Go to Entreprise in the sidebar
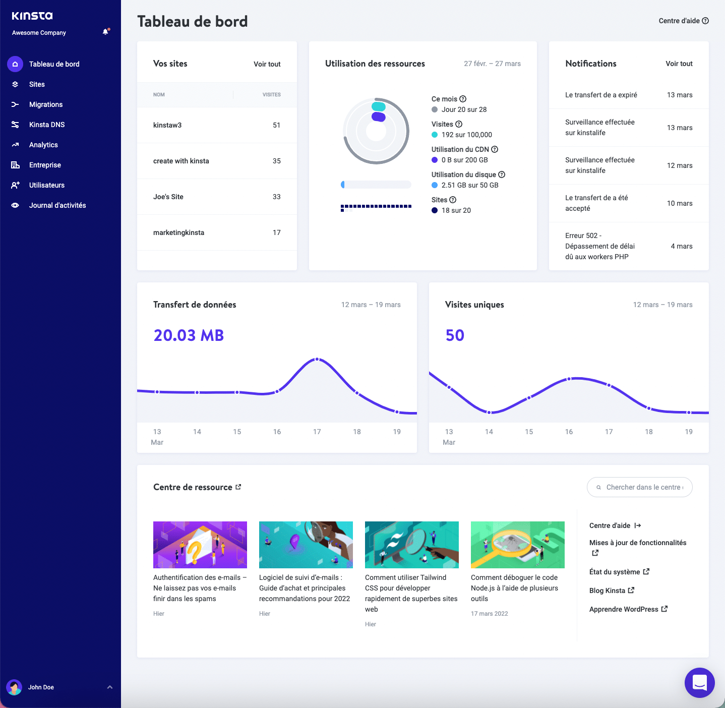Viewport: 725px width, 708px height. tap(45, 165)
